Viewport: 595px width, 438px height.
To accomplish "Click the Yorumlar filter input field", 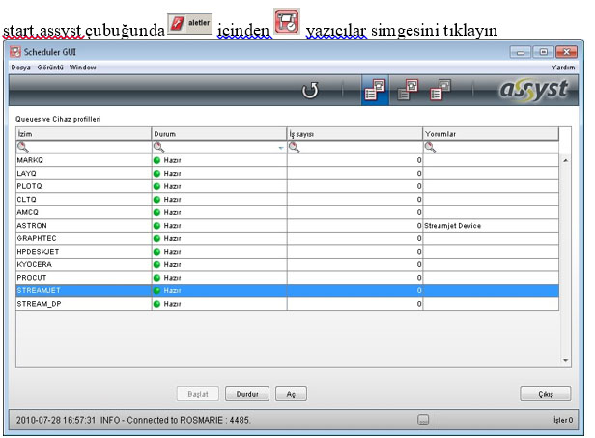I will 491,147.
